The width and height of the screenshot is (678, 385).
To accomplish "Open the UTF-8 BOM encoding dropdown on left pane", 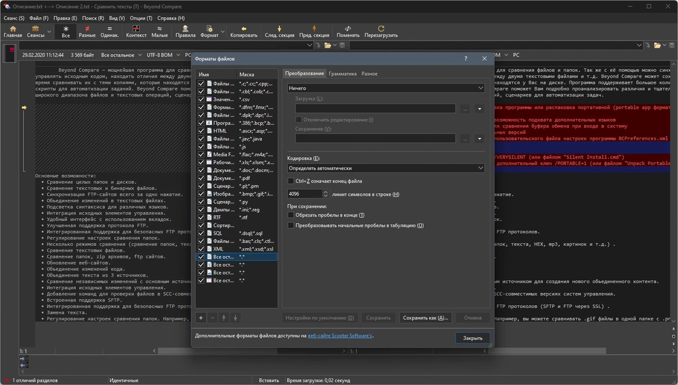I will pyautogui.click(x=163, y=55).
